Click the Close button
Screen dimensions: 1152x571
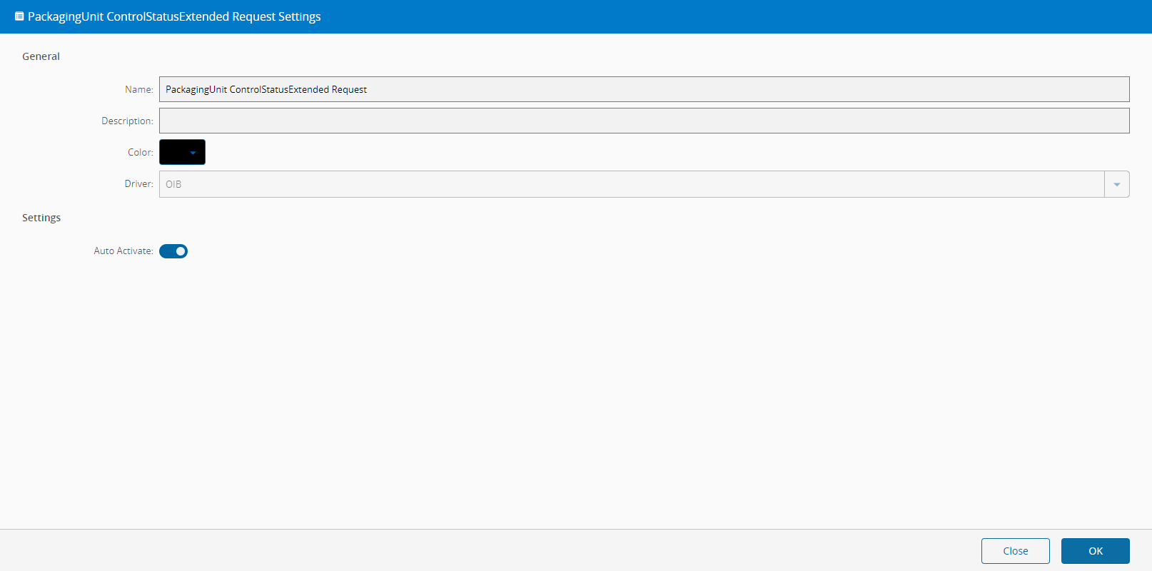pos(1016,551)
